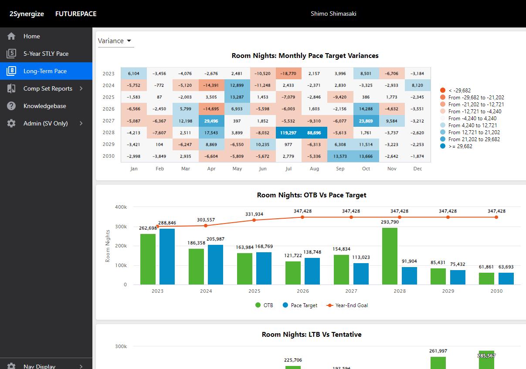This screenshot has width=526, height=369.
Task: Click heatmap cell 14,288 for Oct 2026
Action: 366,109
